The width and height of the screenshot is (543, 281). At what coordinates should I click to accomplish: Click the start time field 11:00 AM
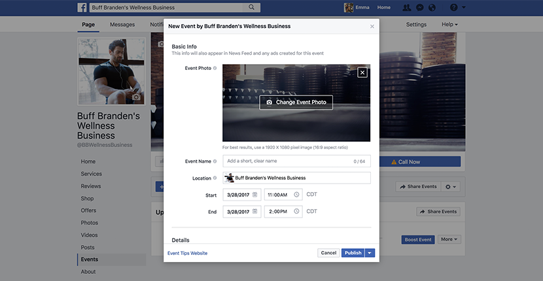pos(283,195)
